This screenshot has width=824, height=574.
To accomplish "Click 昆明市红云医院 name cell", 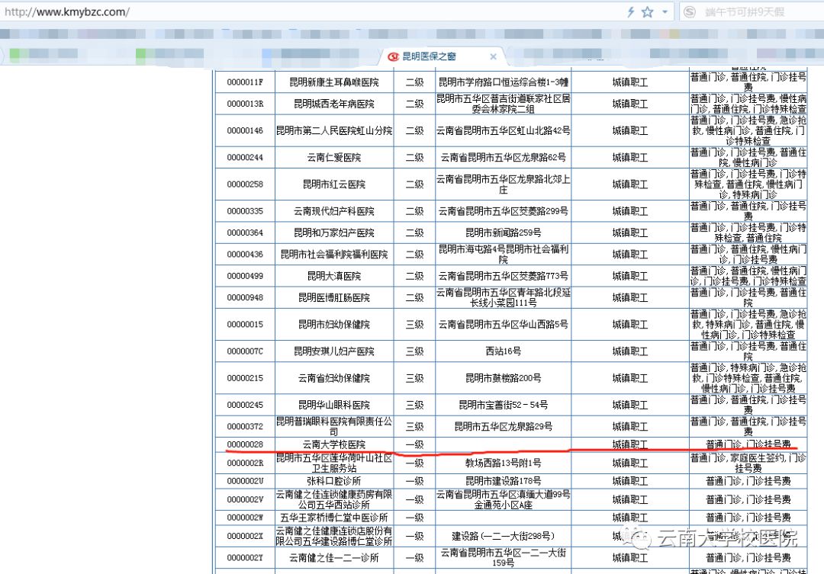I will click(334, 184).
